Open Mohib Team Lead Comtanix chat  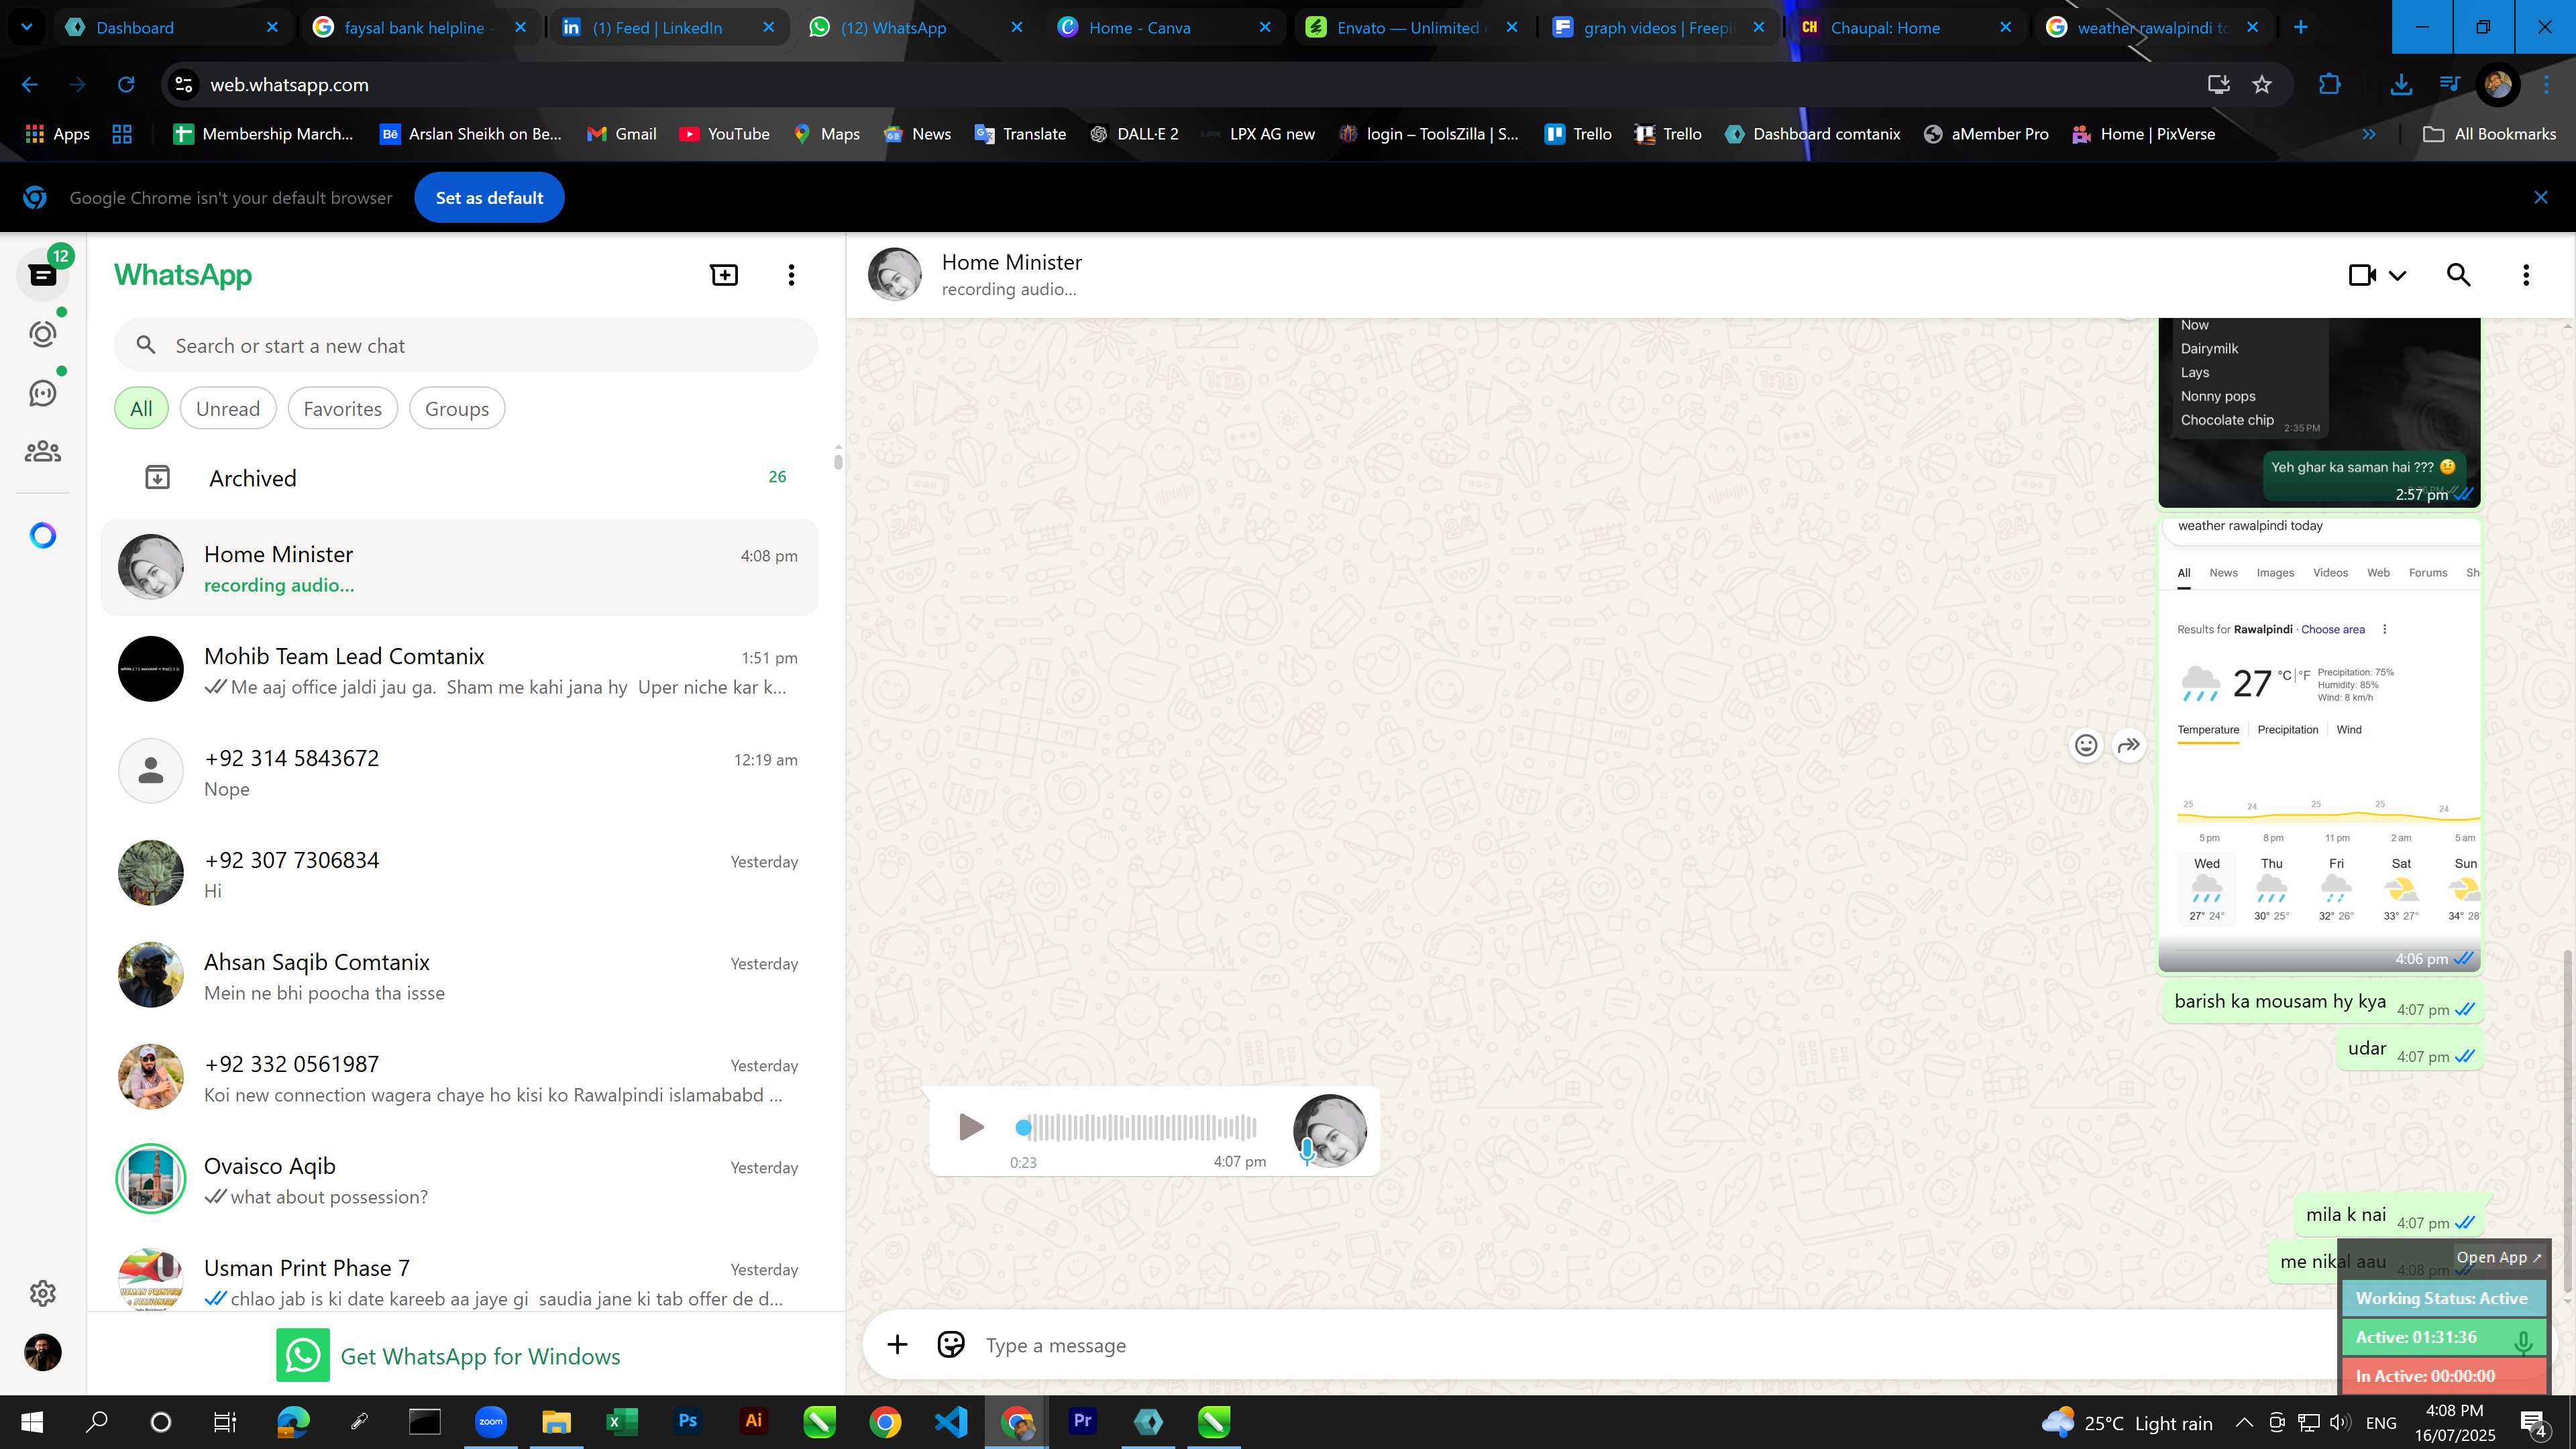click(x=460, y=670)
